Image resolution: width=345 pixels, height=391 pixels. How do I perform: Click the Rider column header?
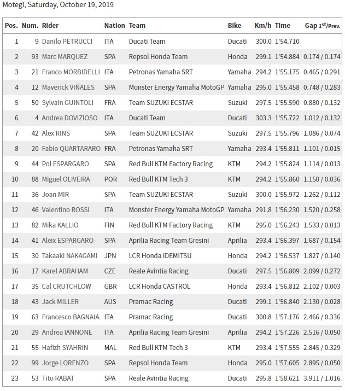coord(50,26)
